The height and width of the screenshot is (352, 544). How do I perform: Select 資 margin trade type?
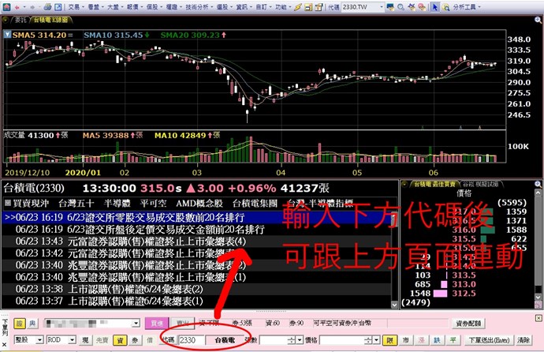click(120, 340)
